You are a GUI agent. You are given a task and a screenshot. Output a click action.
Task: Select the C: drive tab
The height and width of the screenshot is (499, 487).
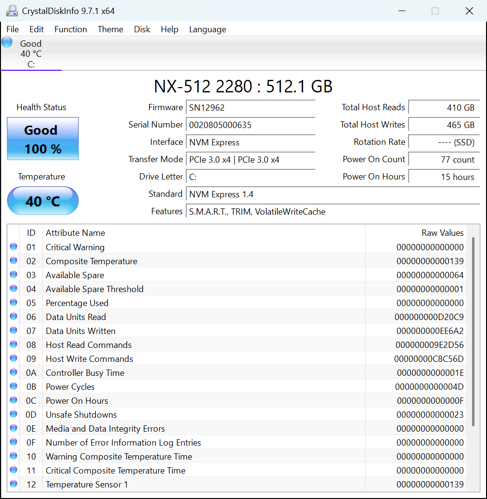[31, 53]
